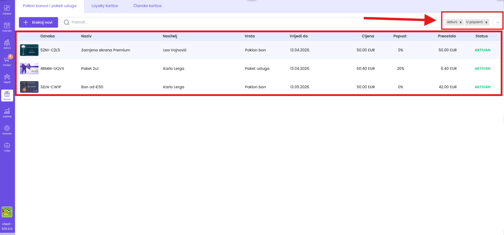Remove the Aktivni filter tag

pos(461,22)
